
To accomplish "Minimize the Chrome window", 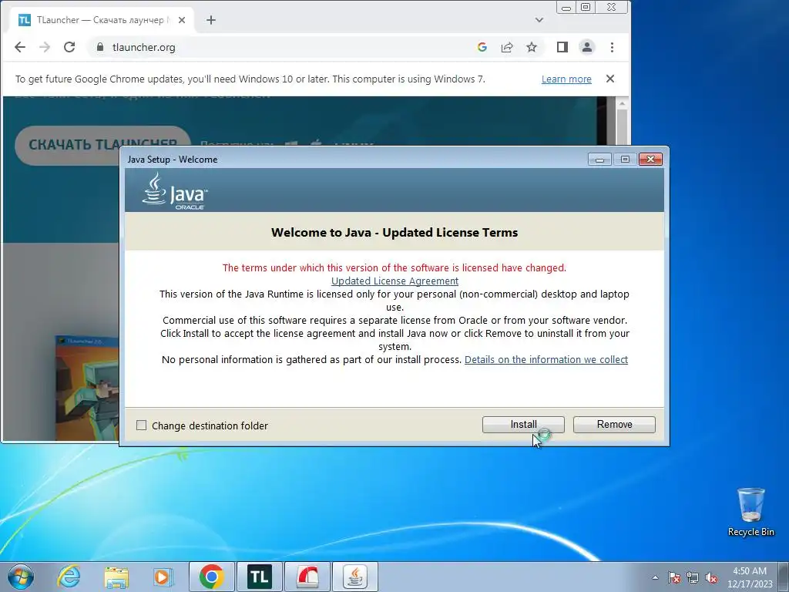I will [x=566, y=8].
